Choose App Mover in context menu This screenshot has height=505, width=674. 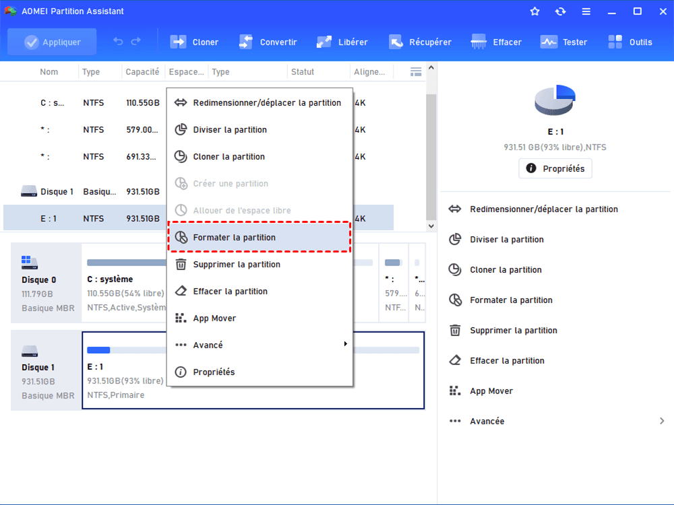click(259, 318)
